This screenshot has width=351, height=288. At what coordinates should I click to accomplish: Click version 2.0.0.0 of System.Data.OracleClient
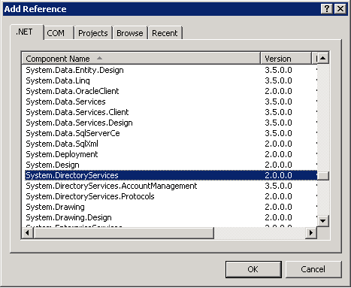pos(278,91)
